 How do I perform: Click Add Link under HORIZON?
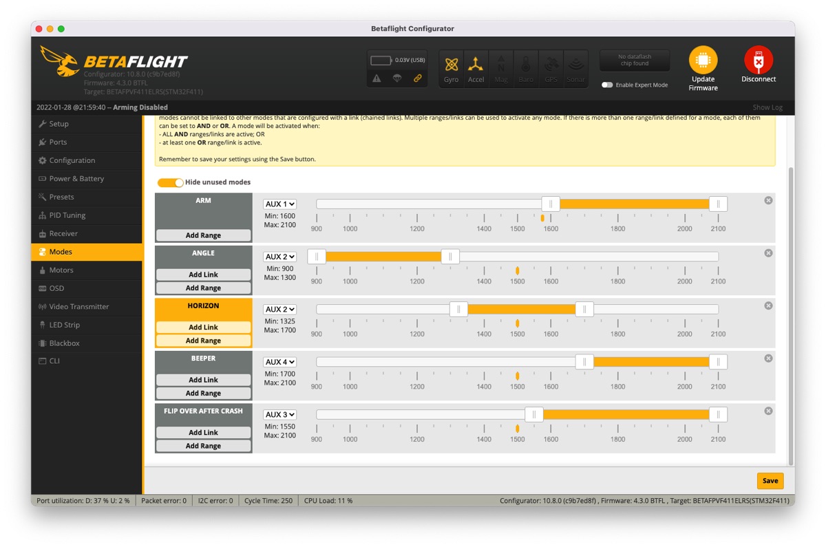203,328
